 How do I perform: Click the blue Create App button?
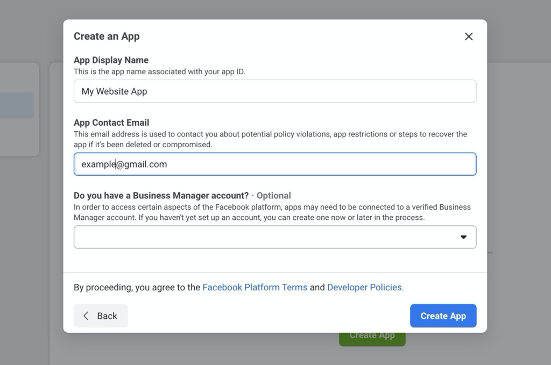click(443, 316)
